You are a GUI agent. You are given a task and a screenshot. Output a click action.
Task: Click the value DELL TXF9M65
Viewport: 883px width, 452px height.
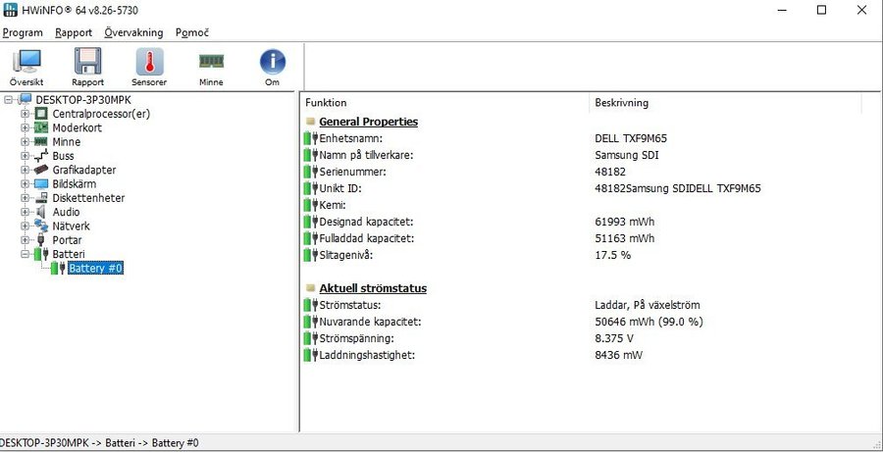(631, 138)
